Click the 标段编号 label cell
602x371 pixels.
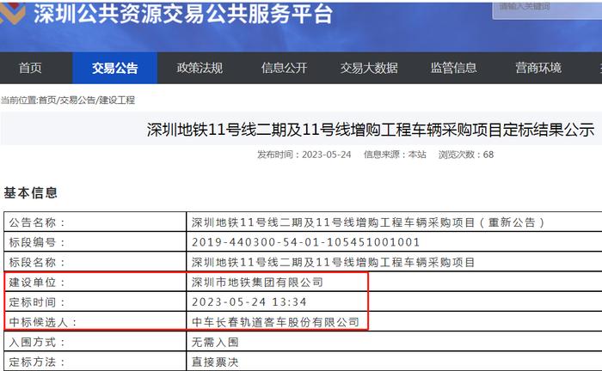click(95, 242)
